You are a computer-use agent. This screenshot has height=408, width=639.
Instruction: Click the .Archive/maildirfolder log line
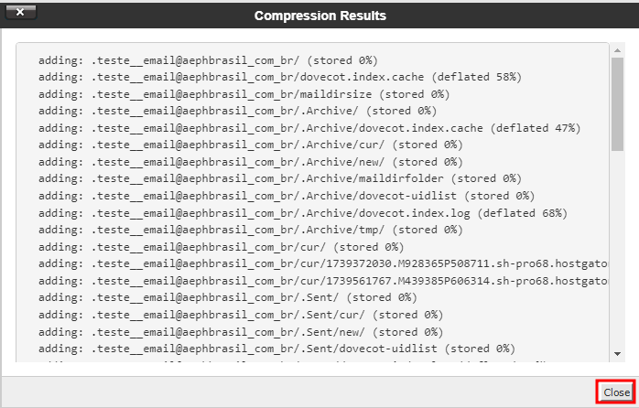pos(280,178)
